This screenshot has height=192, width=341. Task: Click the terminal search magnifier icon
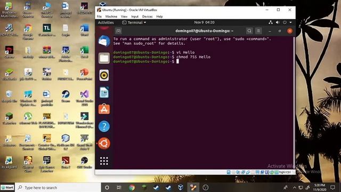[249, 31]
